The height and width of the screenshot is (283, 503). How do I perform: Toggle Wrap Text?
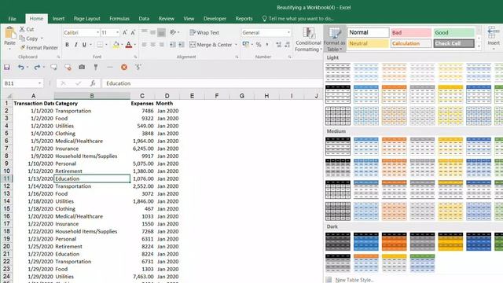click(204, 32)
